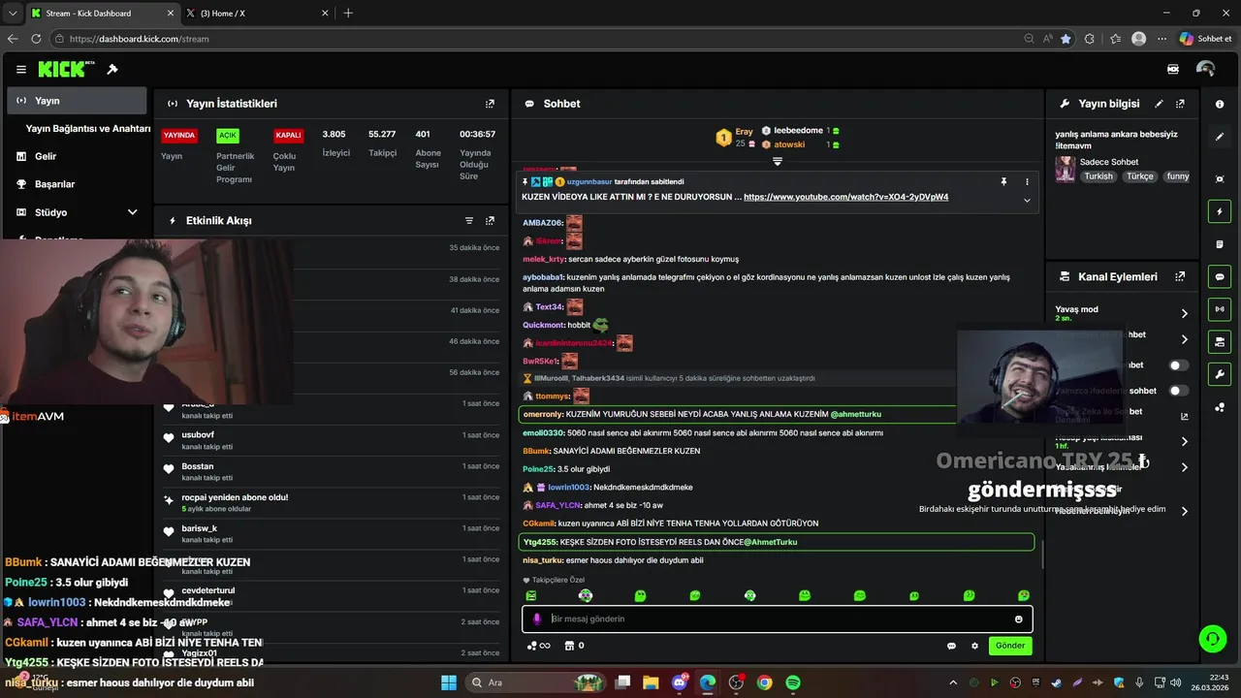Edit Yayın bilgisi with pencil icon
The width and height of the screenshot is (1241, 698).
click(1160, 104)
